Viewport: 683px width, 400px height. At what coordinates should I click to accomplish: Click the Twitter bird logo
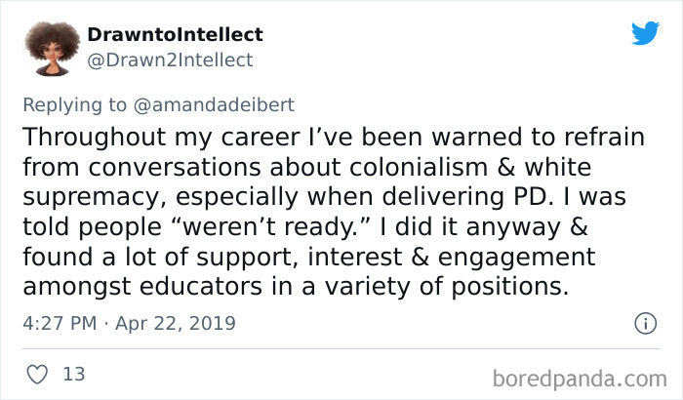tap(644, 32)
